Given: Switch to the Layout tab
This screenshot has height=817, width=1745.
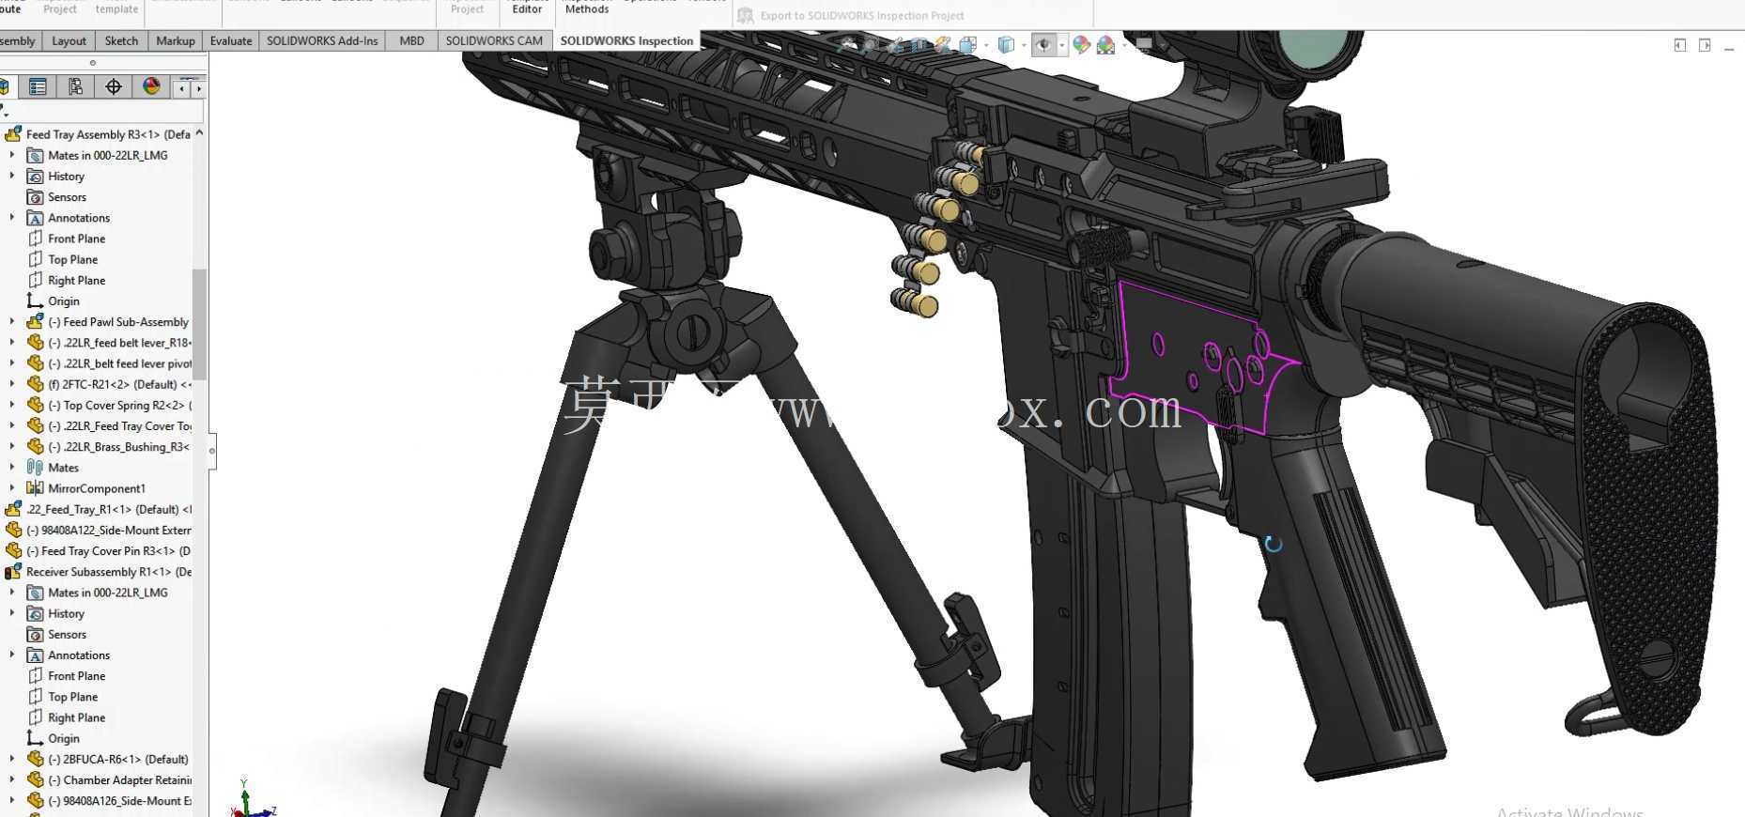Looking at the screenshot, I should tap(69, 40).
